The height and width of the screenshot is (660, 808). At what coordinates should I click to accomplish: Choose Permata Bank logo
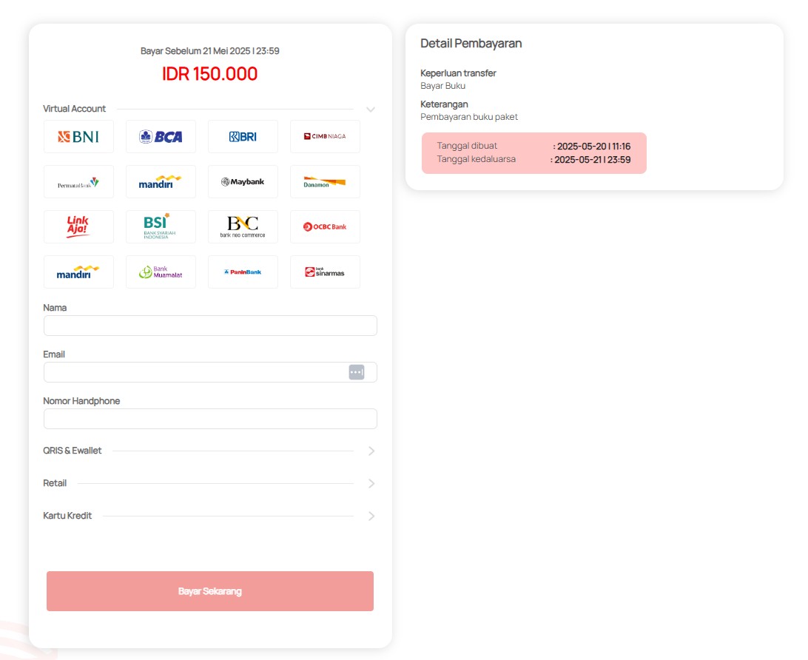(x=78, y=182)
